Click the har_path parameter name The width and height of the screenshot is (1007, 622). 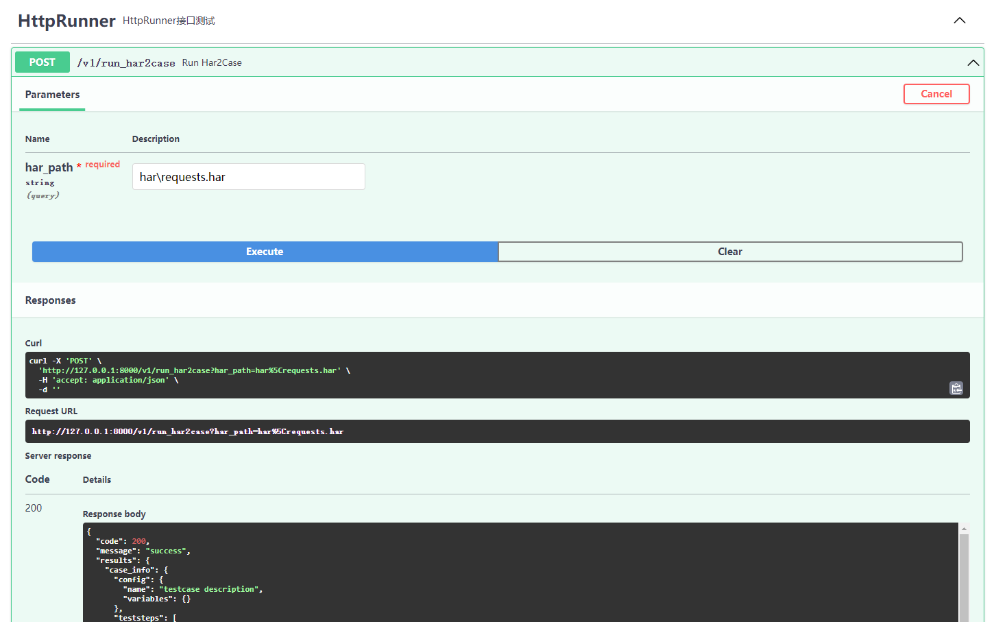[x=49, y=167]
